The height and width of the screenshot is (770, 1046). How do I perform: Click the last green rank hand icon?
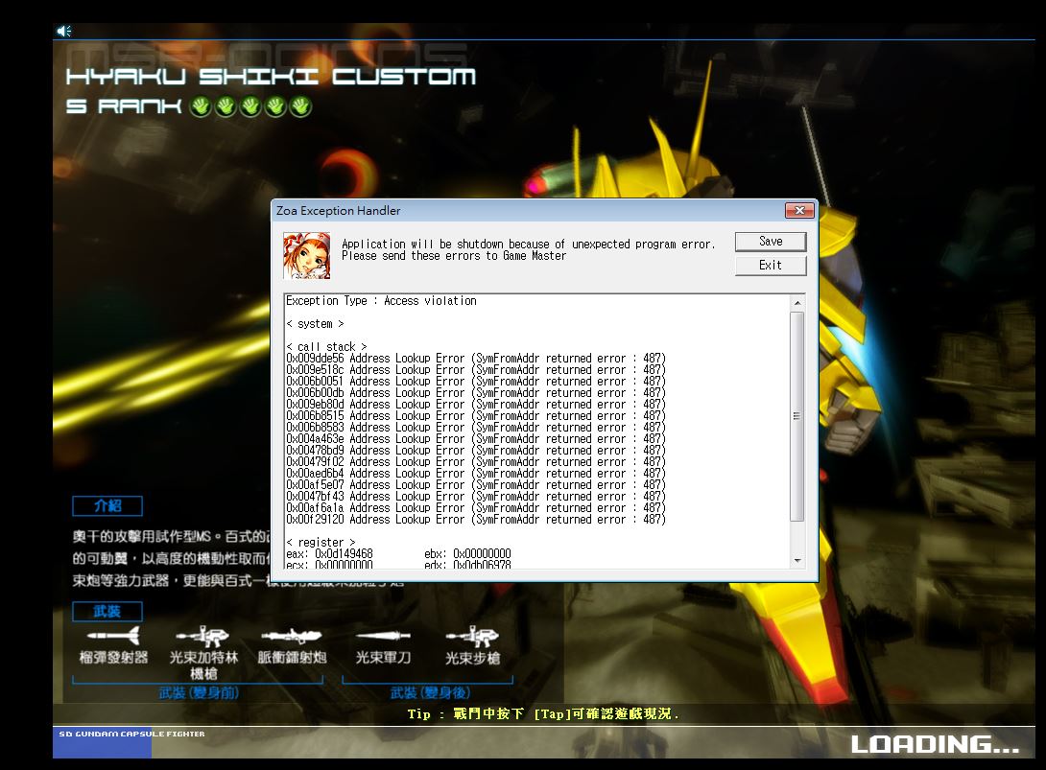click(x=301, y=106)
